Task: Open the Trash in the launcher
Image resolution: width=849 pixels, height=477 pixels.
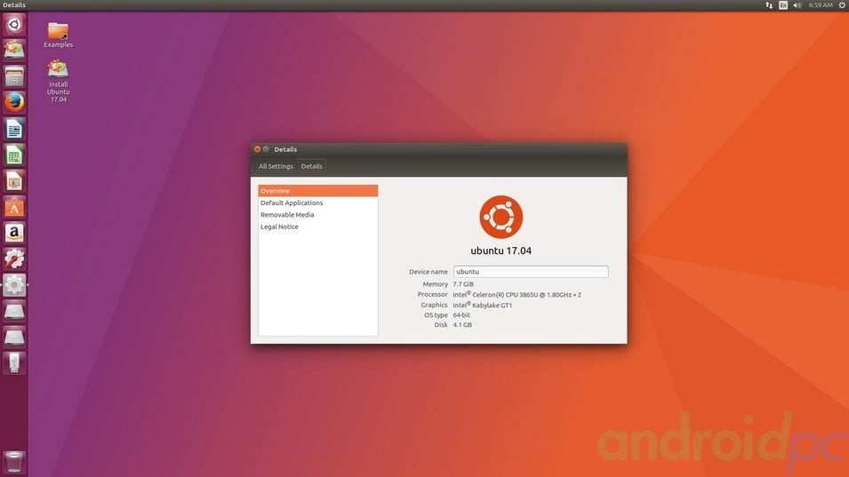Action: pyautogui.click(x=14, y=463)
